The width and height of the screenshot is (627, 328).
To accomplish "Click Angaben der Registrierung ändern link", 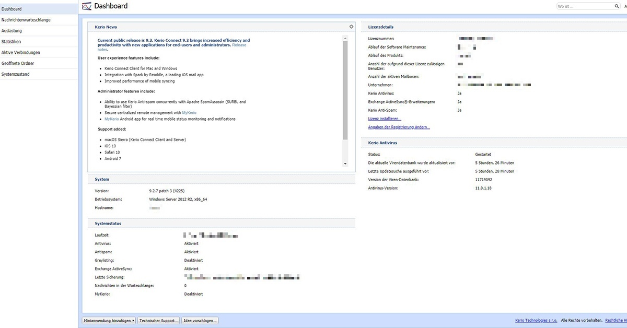I will tap(399, 127).
